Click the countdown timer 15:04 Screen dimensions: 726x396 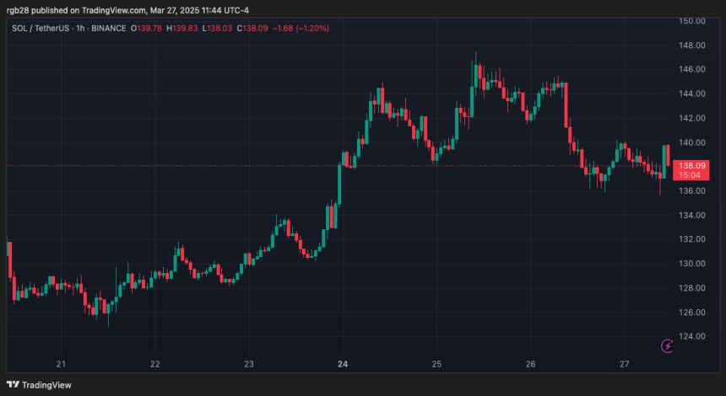tap(691, 175)
